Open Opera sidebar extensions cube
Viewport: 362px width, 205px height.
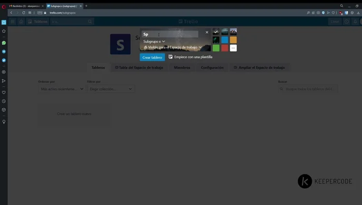pos(4,110)
